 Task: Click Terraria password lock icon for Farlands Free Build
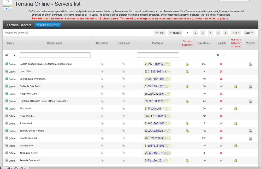[187, 86]
